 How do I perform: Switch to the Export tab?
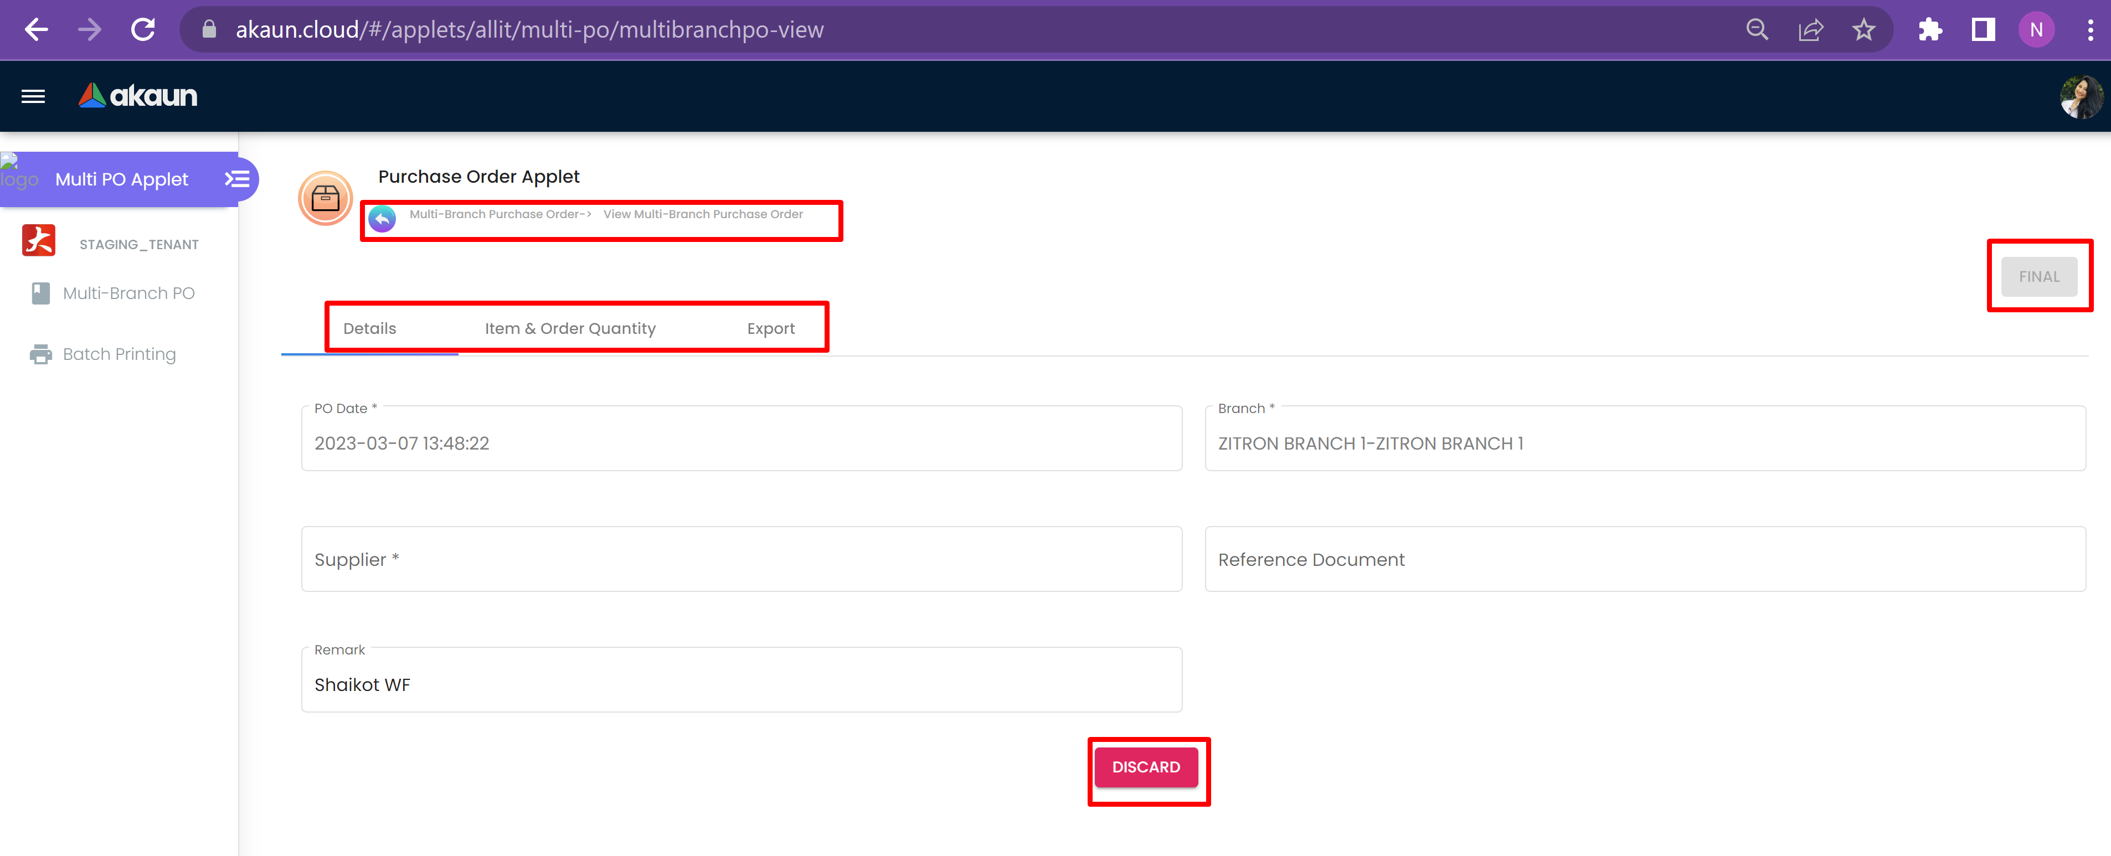770,328
